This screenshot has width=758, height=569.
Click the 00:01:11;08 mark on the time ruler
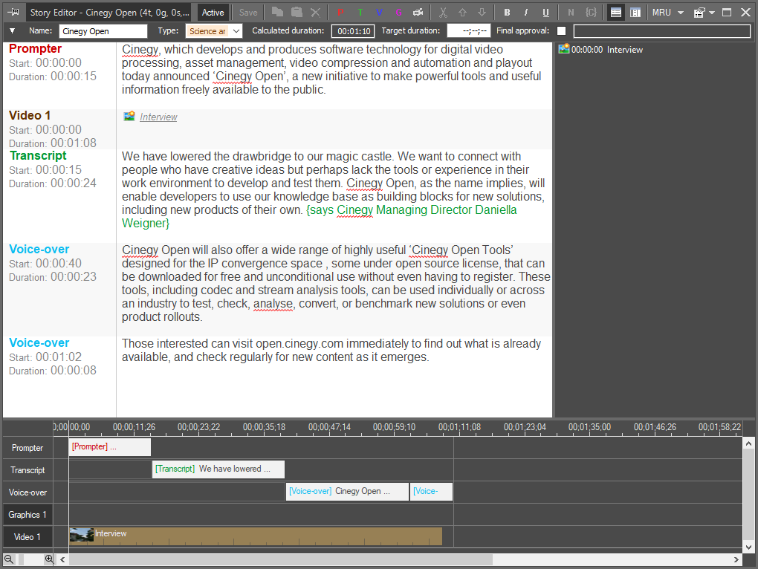point(459,427)
